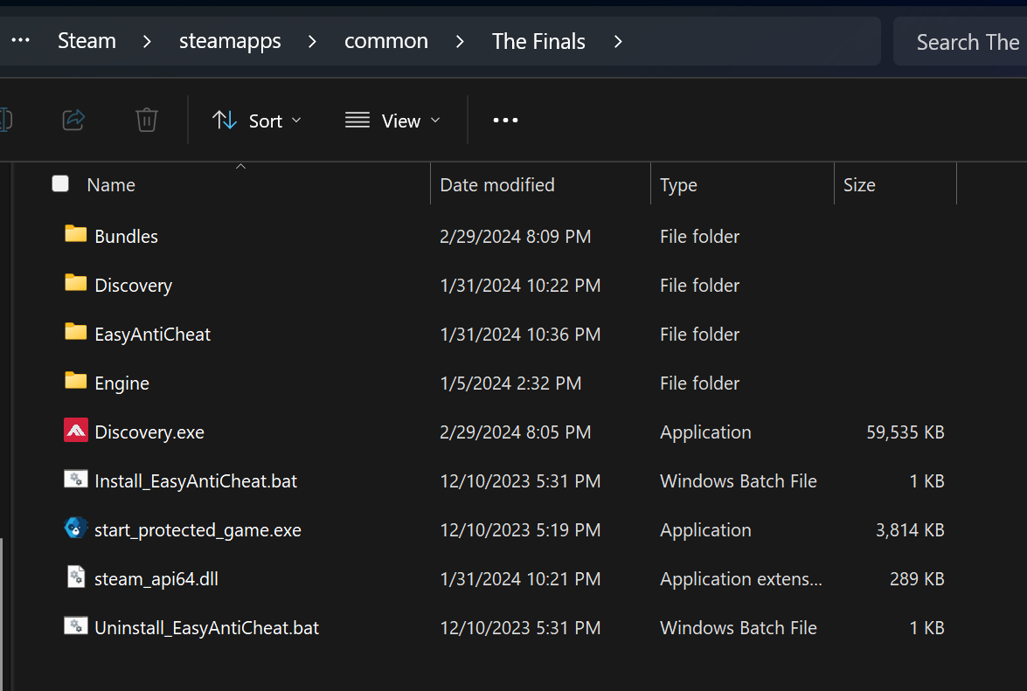Open the View dropdown menu

(x=393, y=121)
